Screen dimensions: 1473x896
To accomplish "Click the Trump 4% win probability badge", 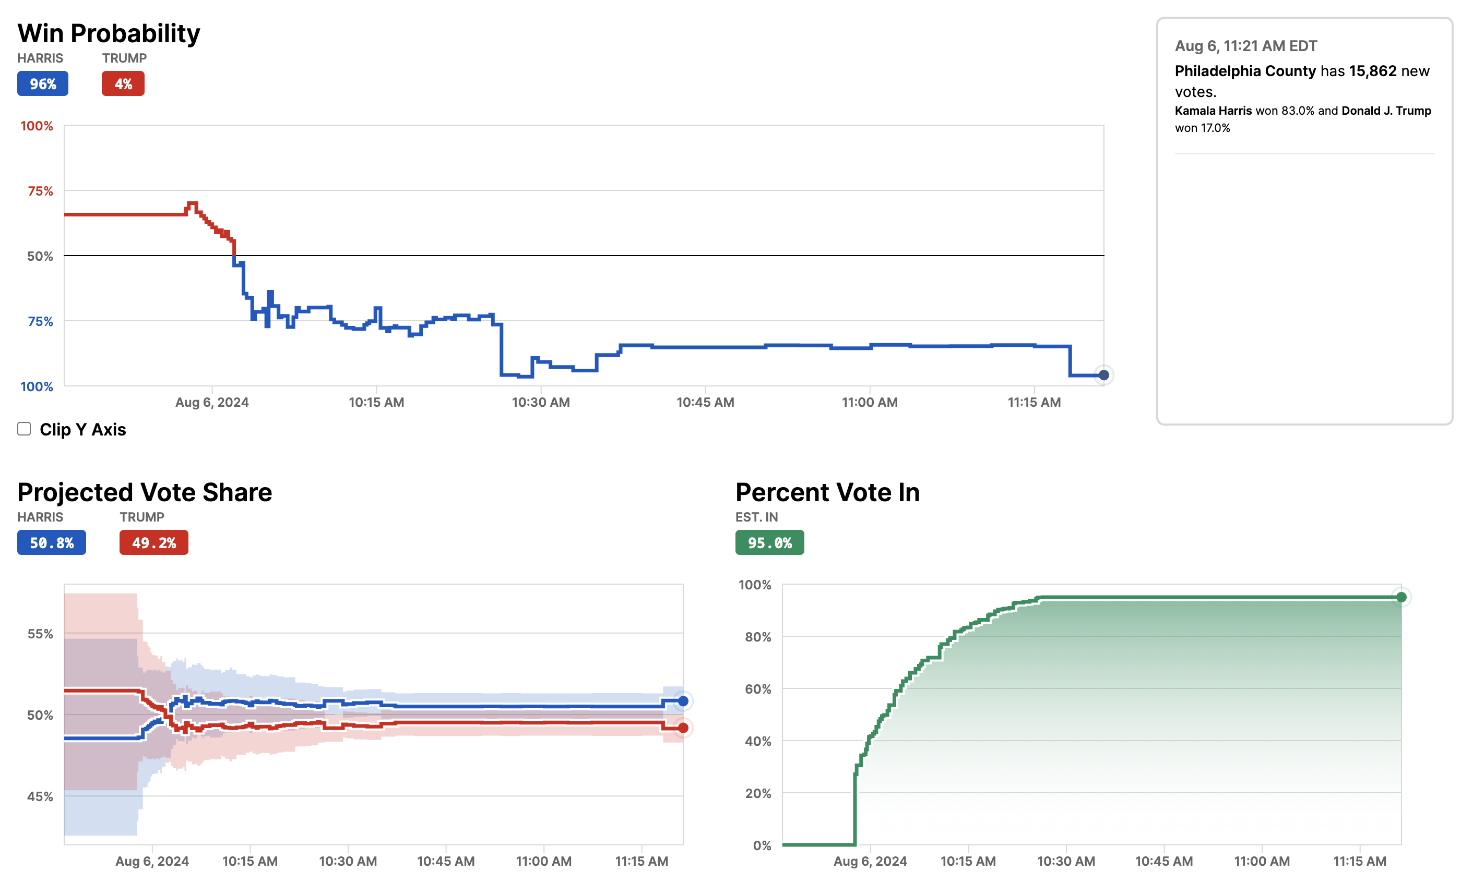I will coord(123,83).
